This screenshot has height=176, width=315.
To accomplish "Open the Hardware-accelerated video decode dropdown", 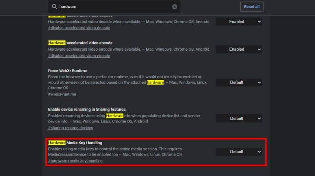I will [239, 22].
